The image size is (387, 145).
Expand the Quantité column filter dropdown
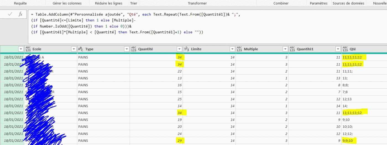pos(179,49)
